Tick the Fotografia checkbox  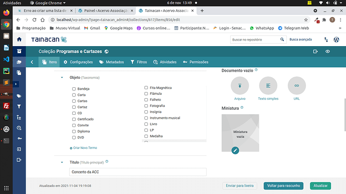coord(146,106)
